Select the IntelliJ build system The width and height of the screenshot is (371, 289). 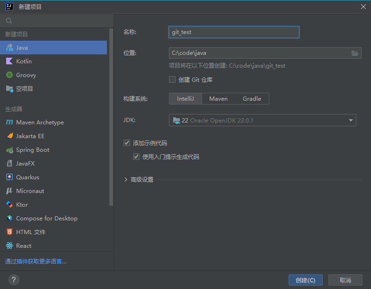pos(185,98)
